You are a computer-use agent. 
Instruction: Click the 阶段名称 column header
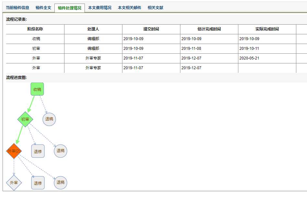point(35,29)
